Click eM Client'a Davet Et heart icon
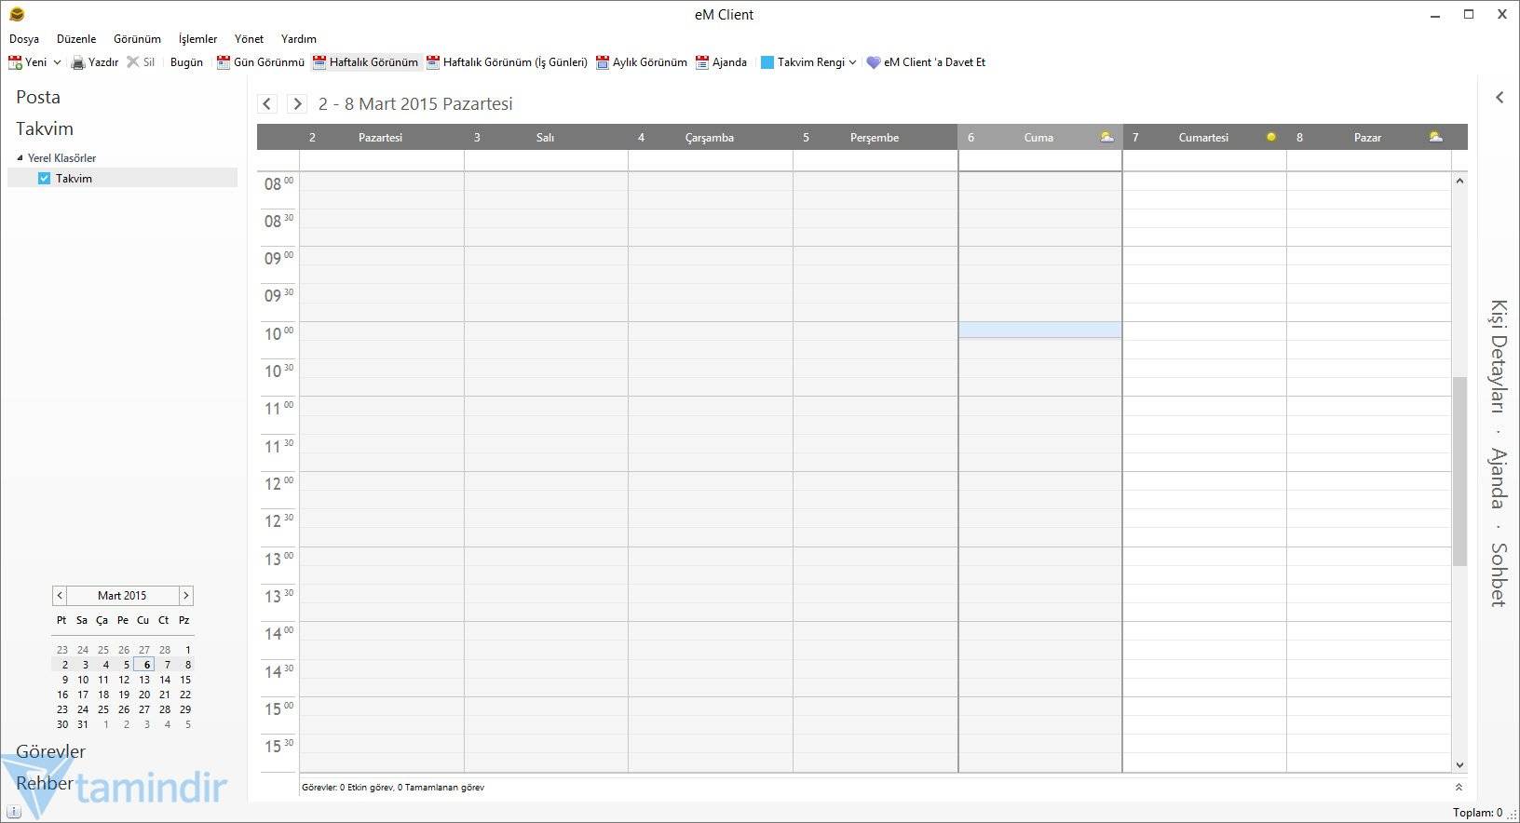 click(x=873, y=62)
